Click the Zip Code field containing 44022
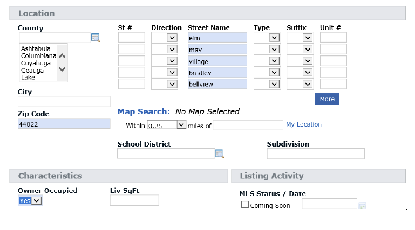The image size is (415, 230). 64,123
